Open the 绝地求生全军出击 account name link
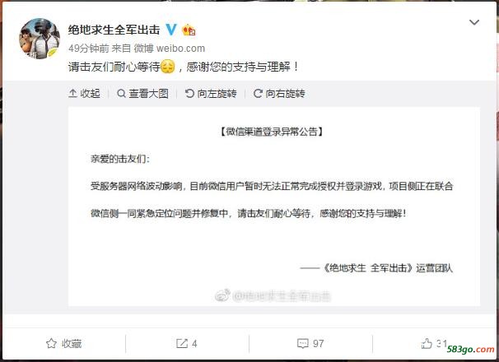The width and height of the screenshot is (499, 362). [x=114, y=30]
